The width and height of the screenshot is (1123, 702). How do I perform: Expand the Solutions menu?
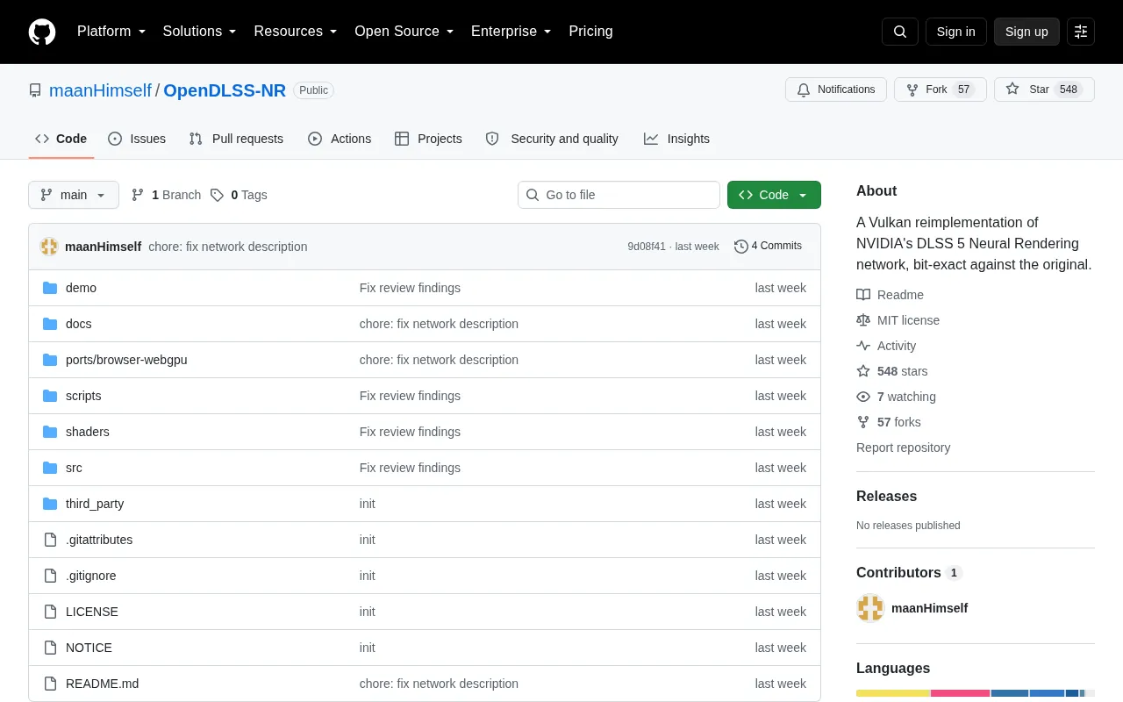point(200,32)
